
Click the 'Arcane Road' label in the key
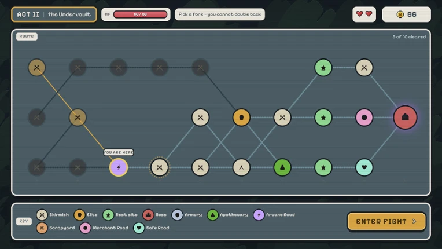281,215
